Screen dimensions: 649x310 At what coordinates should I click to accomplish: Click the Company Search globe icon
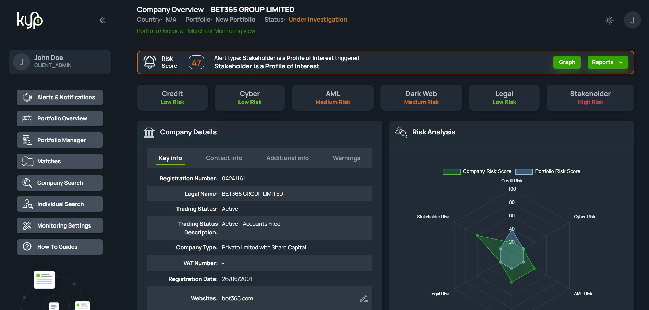click(27, 183)
